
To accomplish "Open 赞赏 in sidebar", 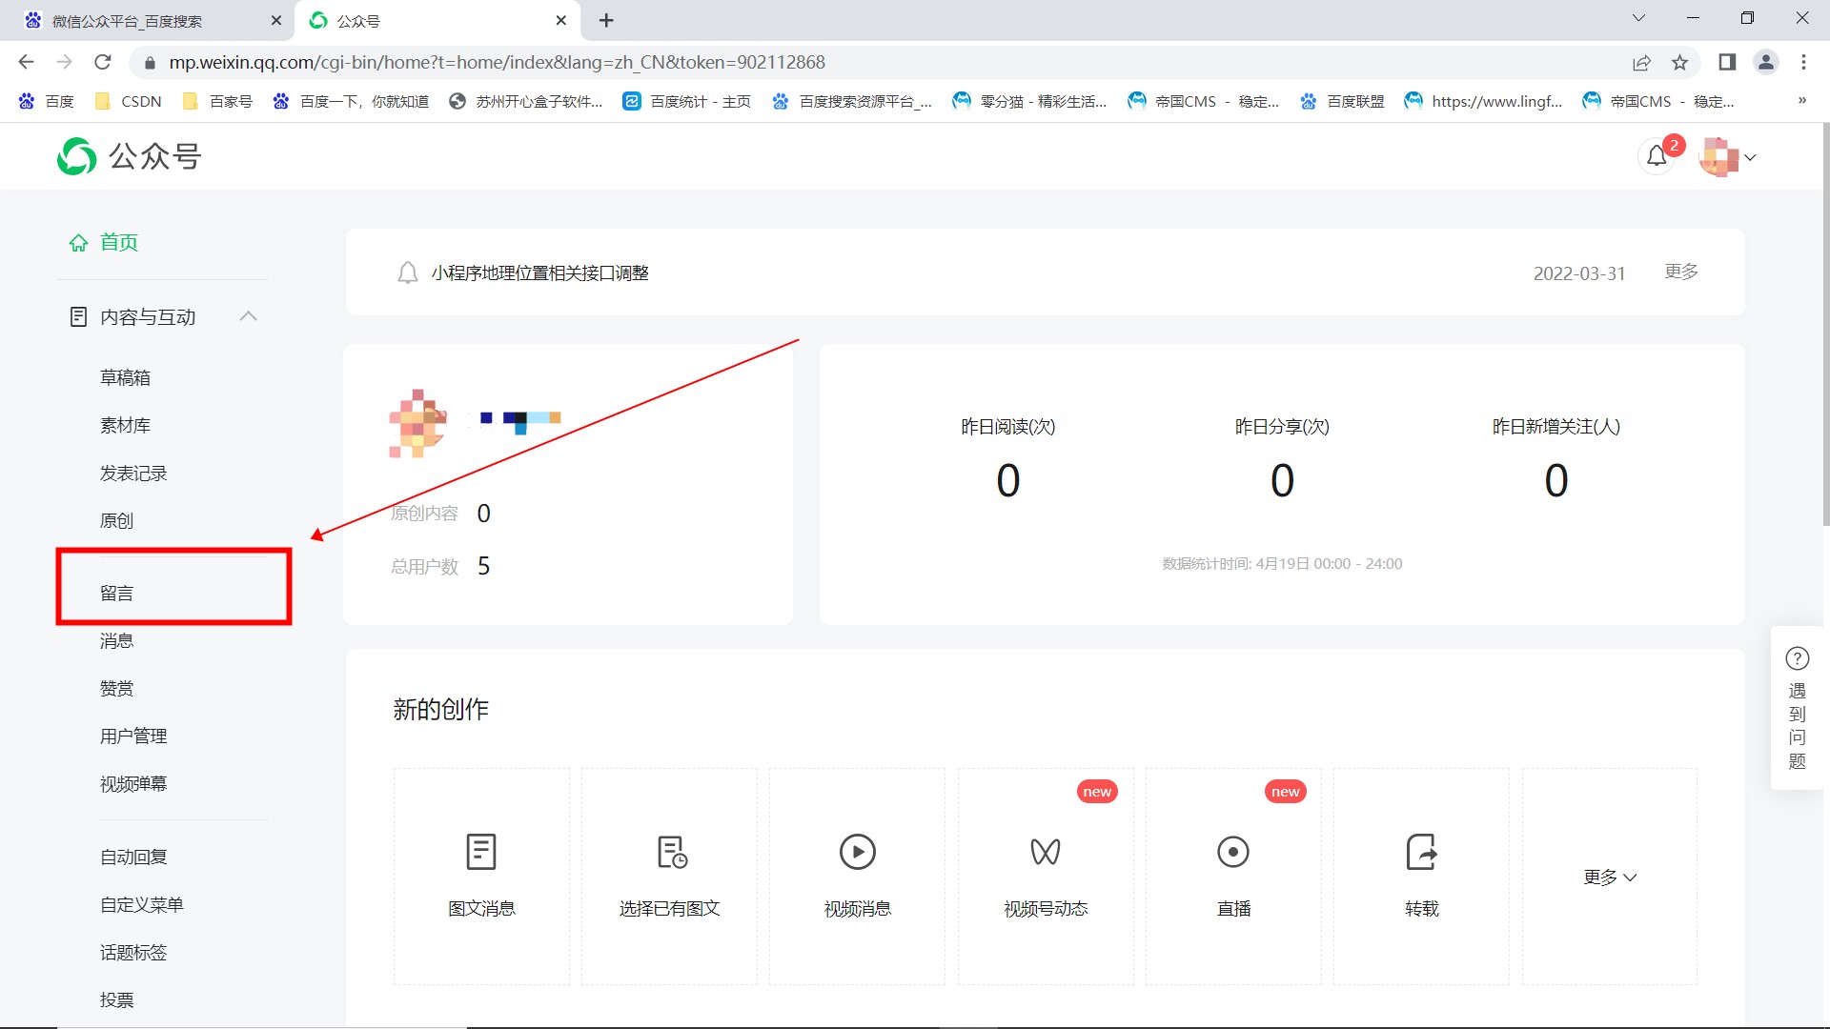I will pos(116,688).
